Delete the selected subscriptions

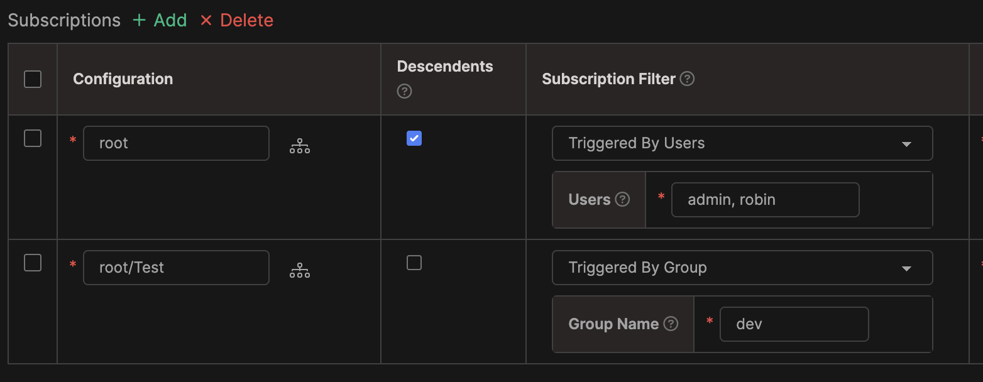point(236,20)
